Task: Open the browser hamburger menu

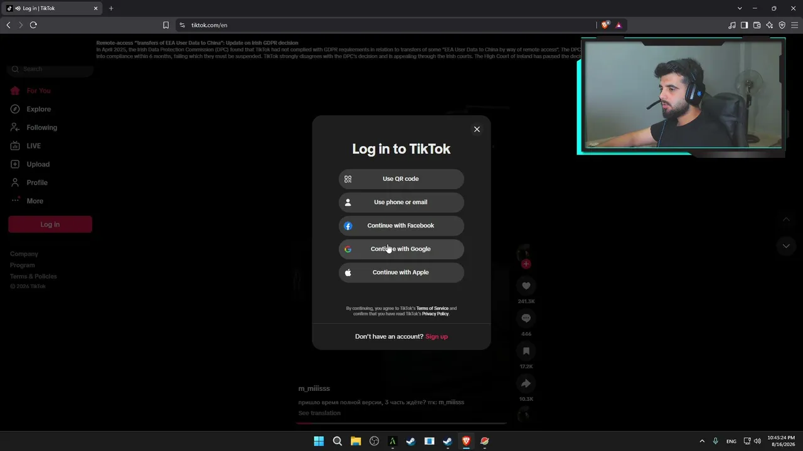Action: coord(794,25)
